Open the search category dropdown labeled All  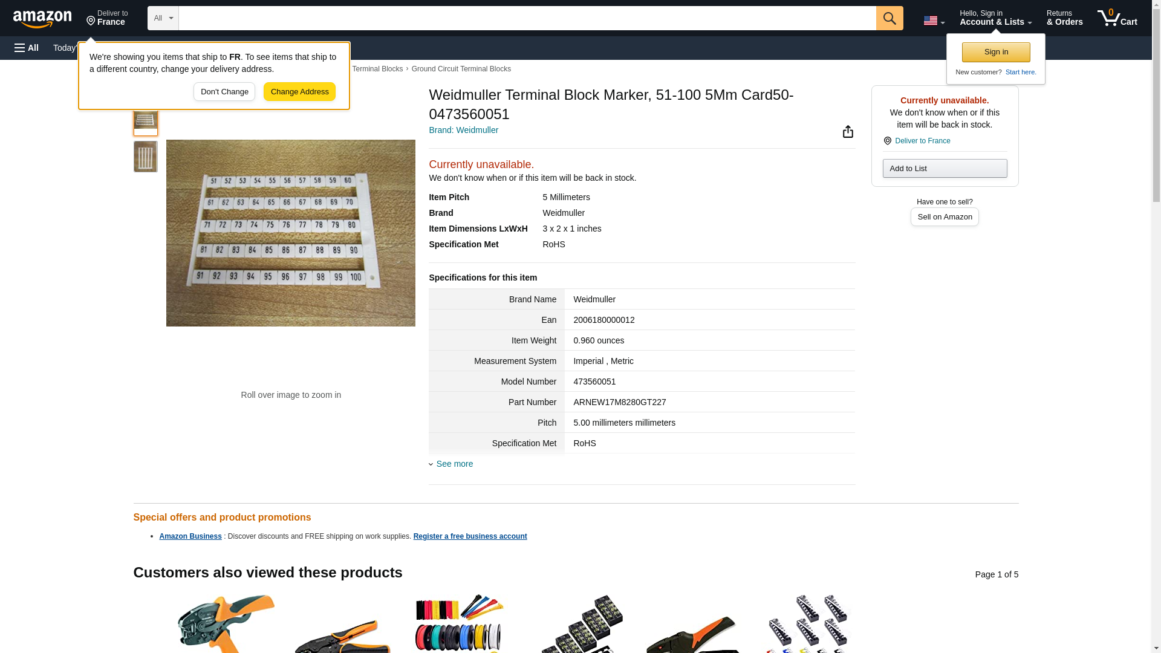pyautogui.click(x=163, y=18)
